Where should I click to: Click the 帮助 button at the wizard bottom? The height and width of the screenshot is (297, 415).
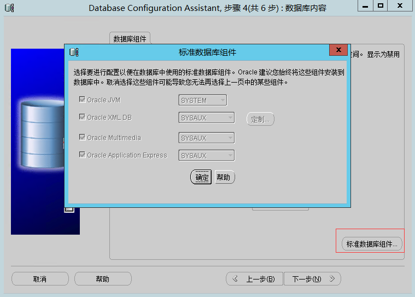click(103, 279)
